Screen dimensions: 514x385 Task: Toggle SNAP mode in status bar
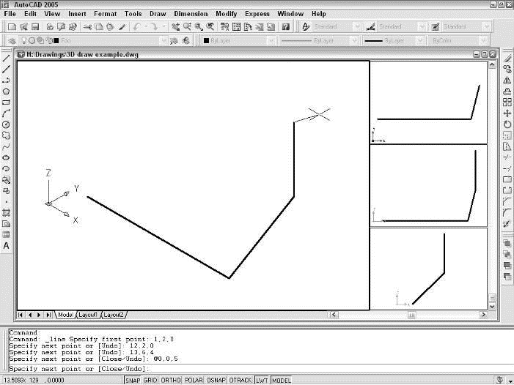(x=133, y=381)
